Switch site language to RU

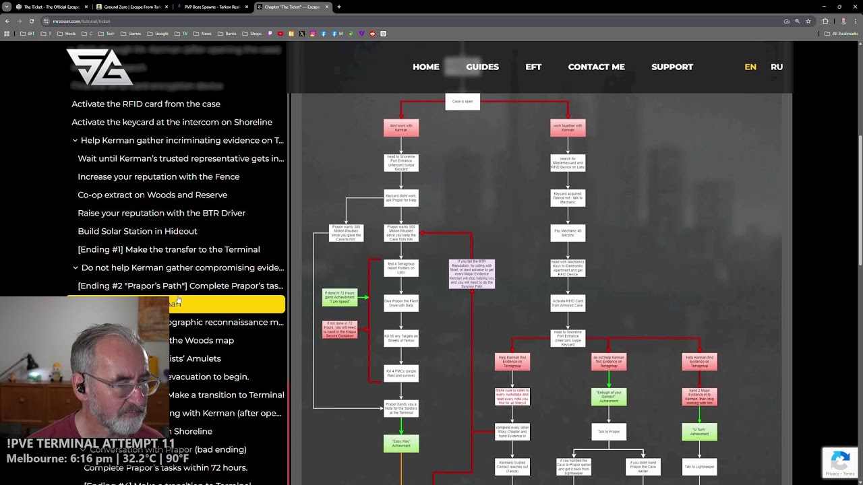pyautogui.click(x=777, y=67)
